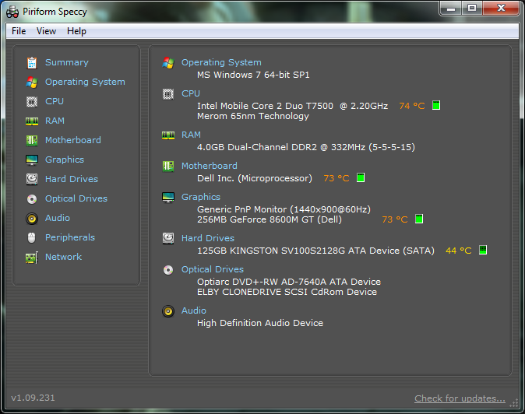The height and width of the screenshot is (414, 525).
Task: Open the View menu
Action: pos(46,31)
